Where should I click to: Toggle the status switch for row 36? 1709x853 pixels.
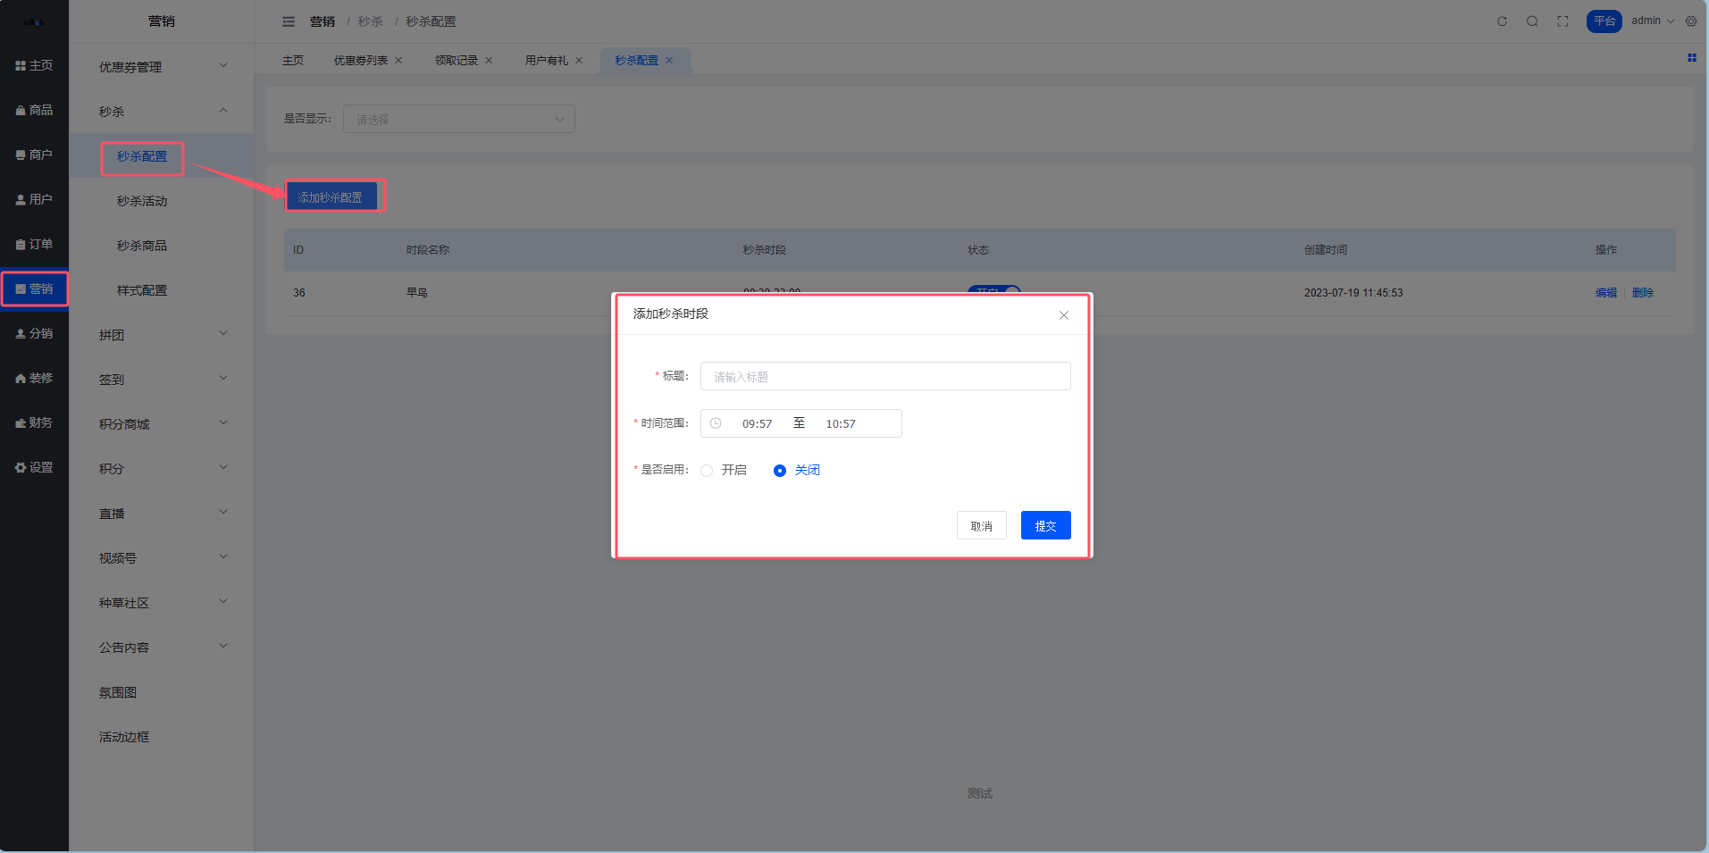pos(993,290)
